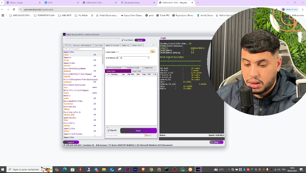The image size is (306, 173).
Task: Open Premiere Pro from the taskbar
Action: [127, 169]
